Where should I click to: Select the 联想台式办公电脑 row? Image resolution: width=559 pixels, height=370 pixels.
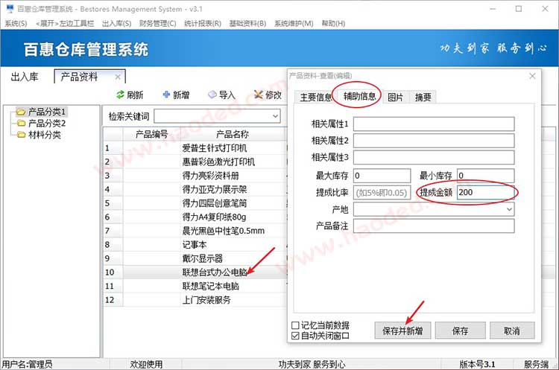click(x=215, y=272)
